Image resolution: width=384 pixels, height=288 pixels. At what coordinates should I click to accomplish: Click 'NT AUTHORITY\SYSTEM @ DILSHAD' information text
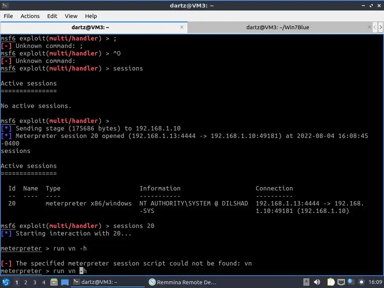(x=193, y=203)
